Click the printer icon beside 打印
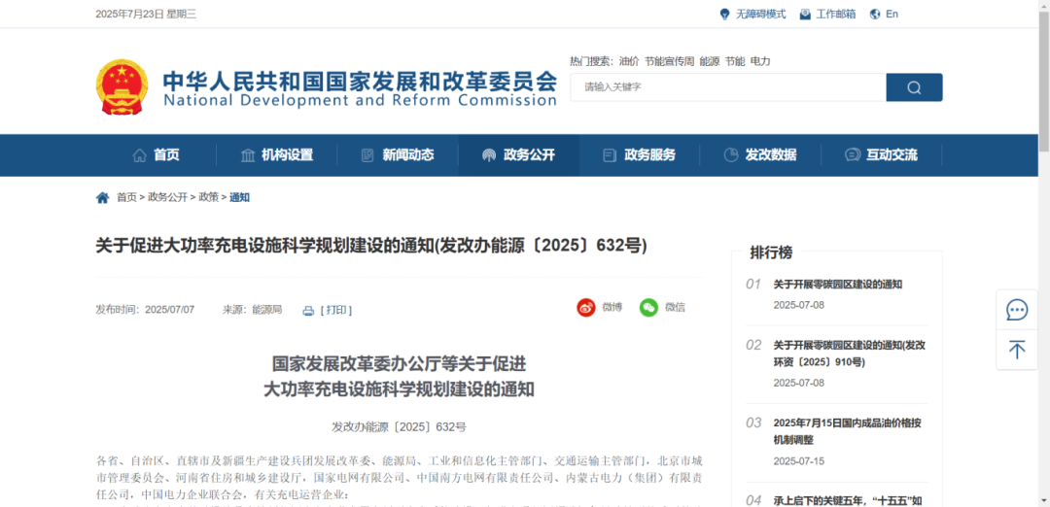Image resolution: width=1050 pixels, height=507 pixels. tap(308, 311)
